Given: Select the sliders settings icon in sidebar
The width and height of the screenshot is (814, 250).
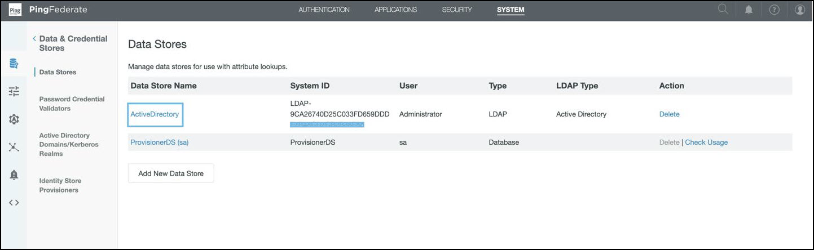Looking at the screenshot, I should [14, 91].
